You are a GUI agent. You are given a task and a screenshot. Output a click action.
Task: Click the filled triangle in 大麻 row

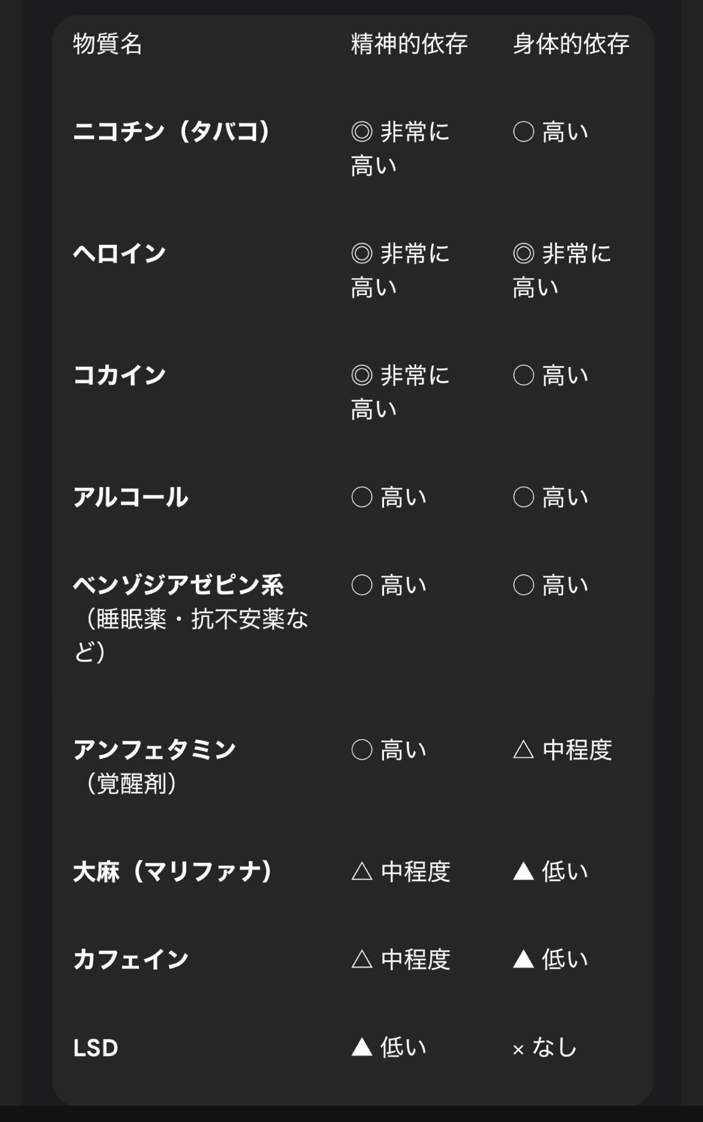click(x=523, y=871)
